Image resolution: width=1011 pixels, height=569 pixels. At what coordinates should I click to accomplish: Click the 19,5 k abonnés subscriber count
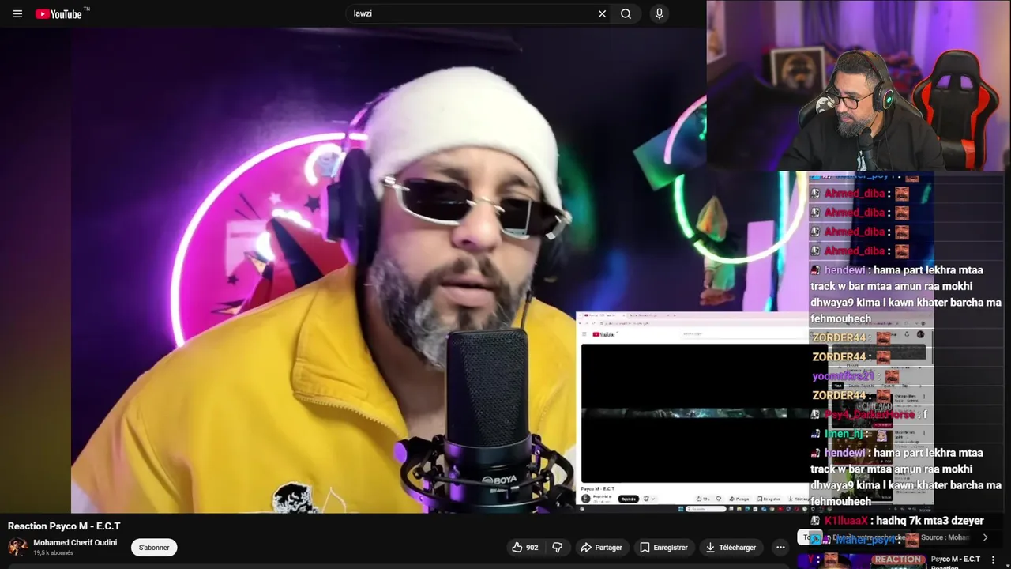(53, 552)
